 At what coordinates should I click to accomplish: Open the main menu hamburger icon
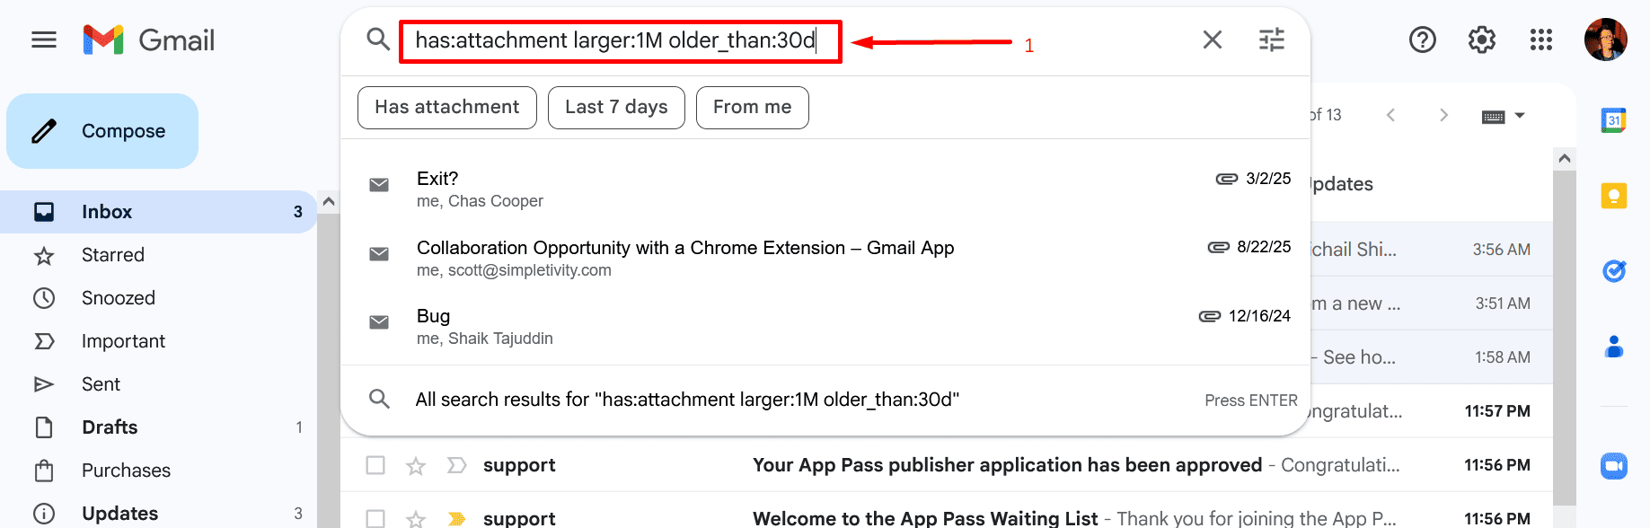point(44,40)
